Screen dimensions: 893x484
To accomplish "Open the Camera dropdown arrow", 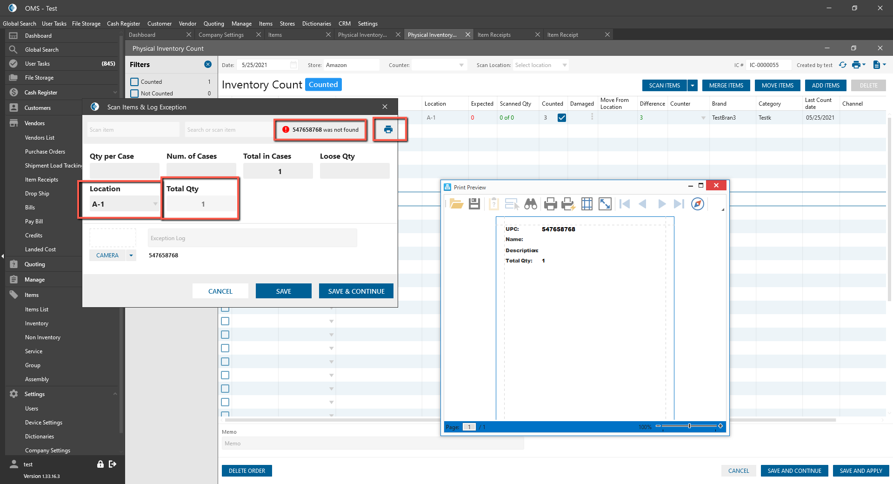I will point(131,255).
